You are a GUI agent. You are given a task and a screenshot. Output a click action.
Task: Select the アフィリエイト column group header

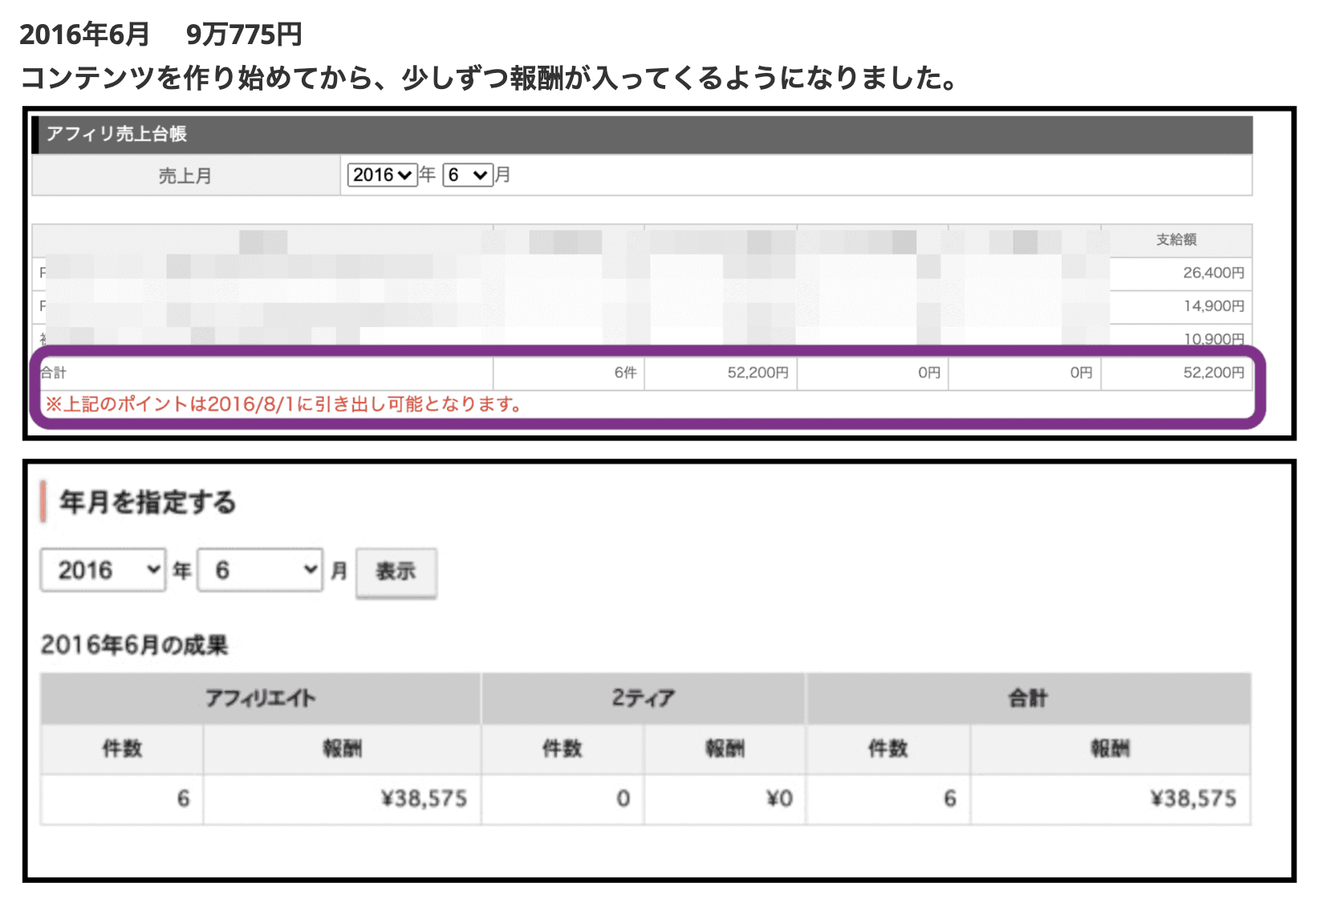[261, 699]
